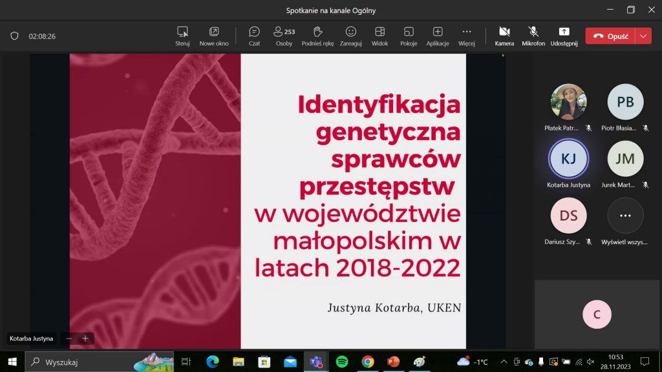Zoom in shared content with plus button
Viewport: 662px width, 372px height.
85,338
